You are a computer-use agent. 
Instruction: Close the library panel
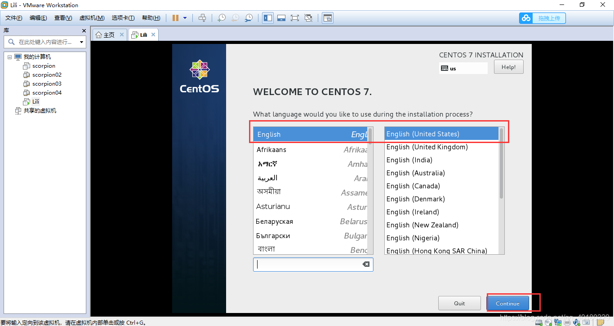pyautogui.click(x=84, y=30)
